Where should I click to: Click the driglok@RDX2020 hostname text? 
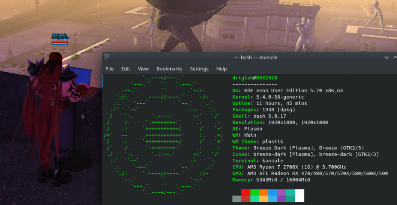click(x=254, y=78)
